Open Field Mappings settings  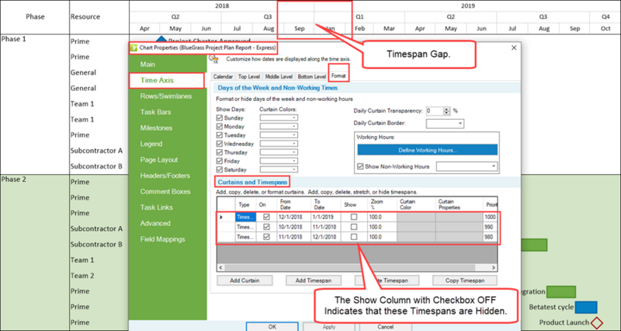coord(162,239)
